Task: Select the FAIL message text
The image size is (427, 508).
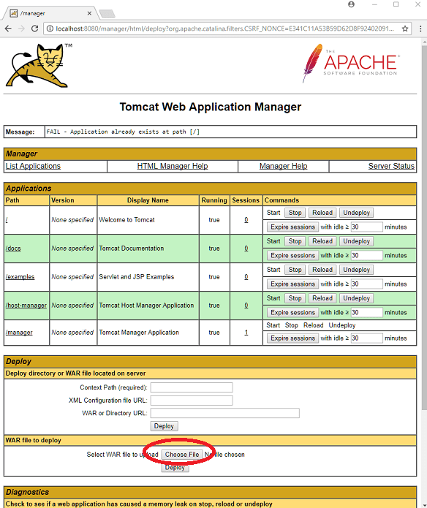Action: pyautogui.click(x=123, y=132)
